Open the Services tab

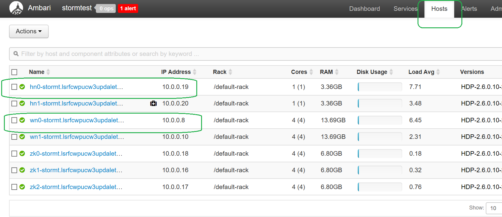[x=405, y=9]
